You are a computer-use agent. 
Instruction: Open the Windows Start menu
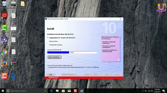[3, 91]
